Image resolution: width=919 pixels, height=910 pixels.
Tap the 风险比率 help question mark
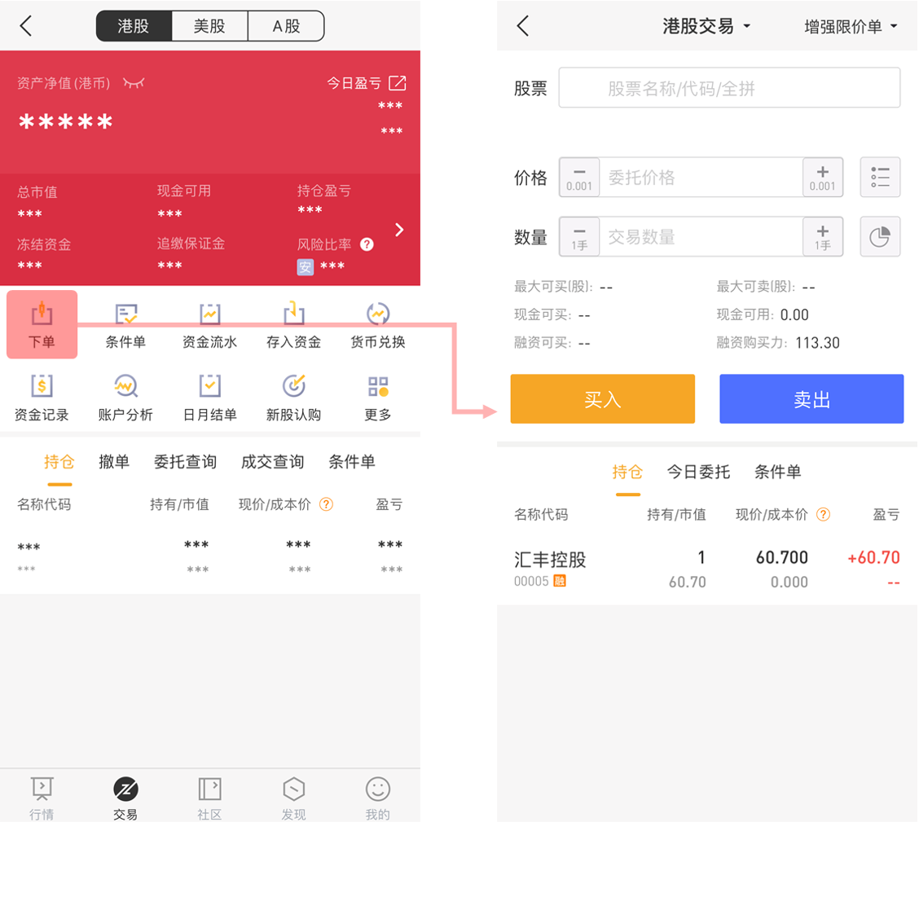click(367, 244)
